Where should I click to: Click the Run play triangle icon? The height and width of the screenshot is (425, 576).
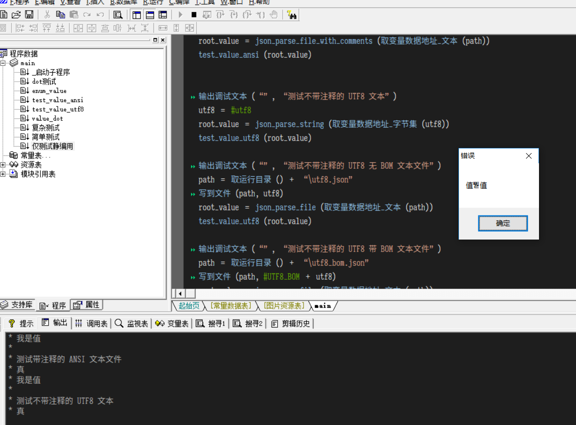(181, 15)
